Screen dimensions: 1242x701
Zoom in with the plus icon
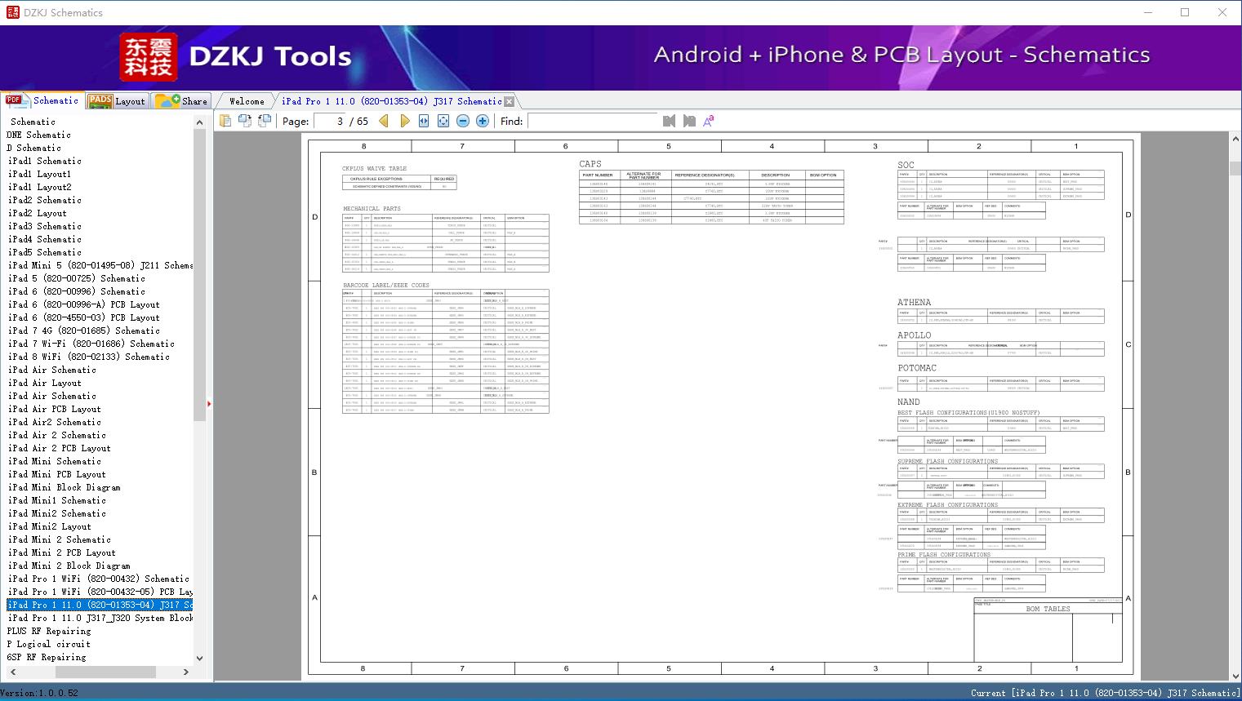pyautogui.click(x=483, y=121)
